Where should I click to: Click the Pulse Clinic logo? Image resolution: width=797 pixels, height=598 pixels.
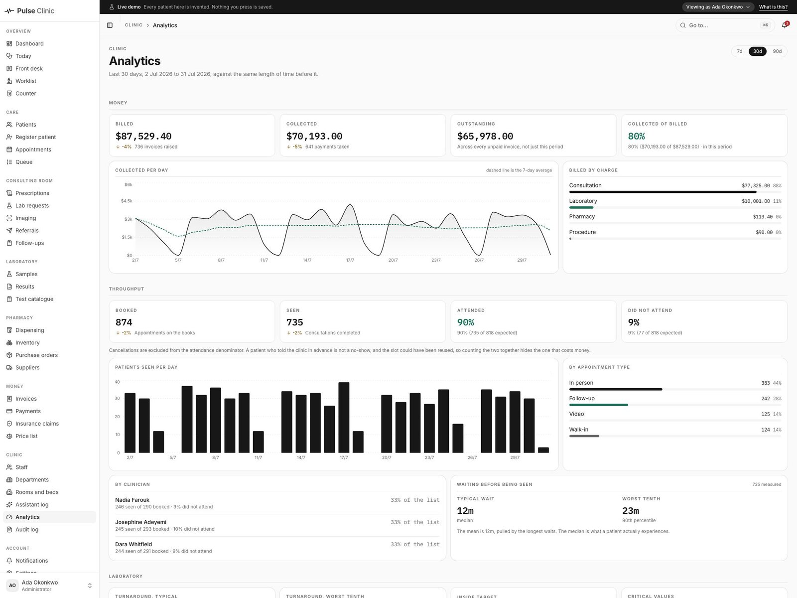(x=30, y=11)
